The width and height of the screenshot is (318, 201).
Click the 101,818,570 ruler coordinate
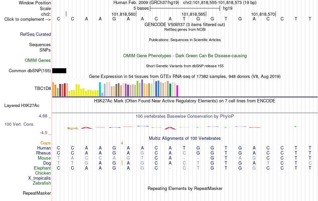(263, 14)
